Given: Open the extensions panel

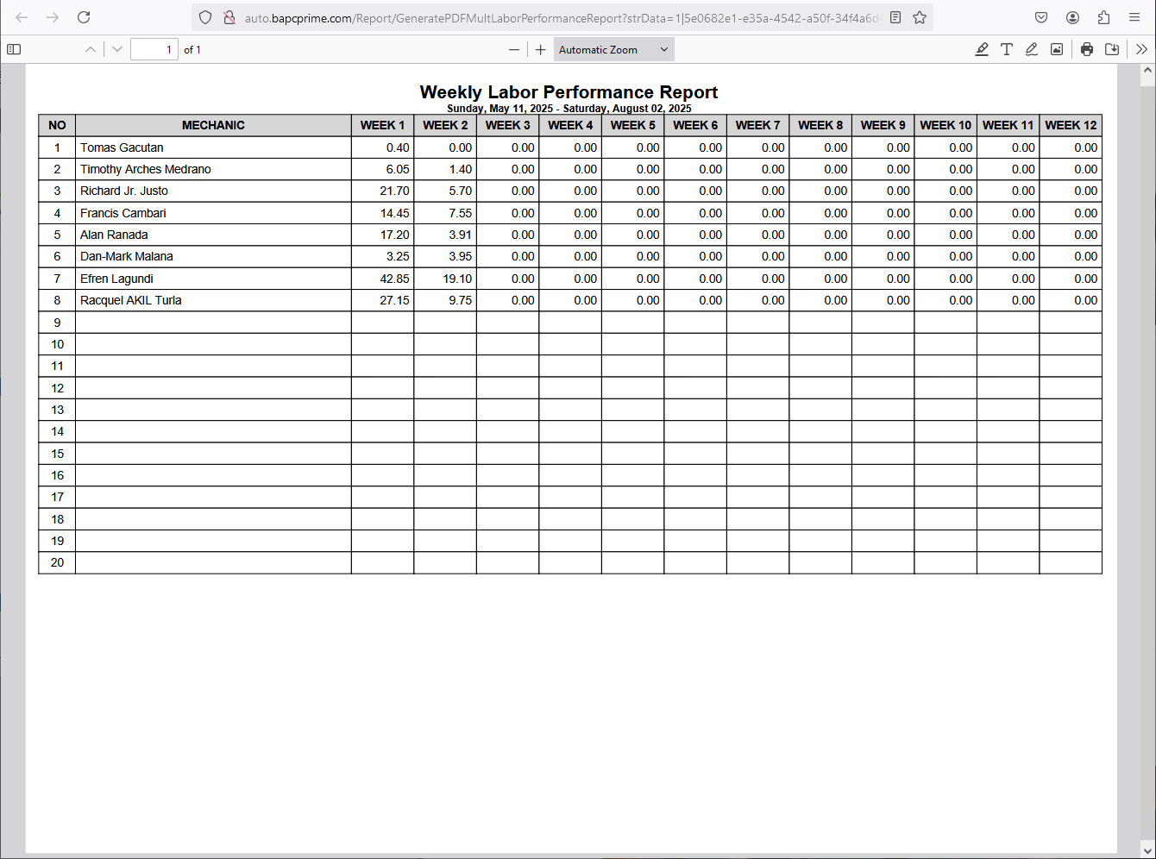Looking at the screenshot, I should [x=1103, y=17].
